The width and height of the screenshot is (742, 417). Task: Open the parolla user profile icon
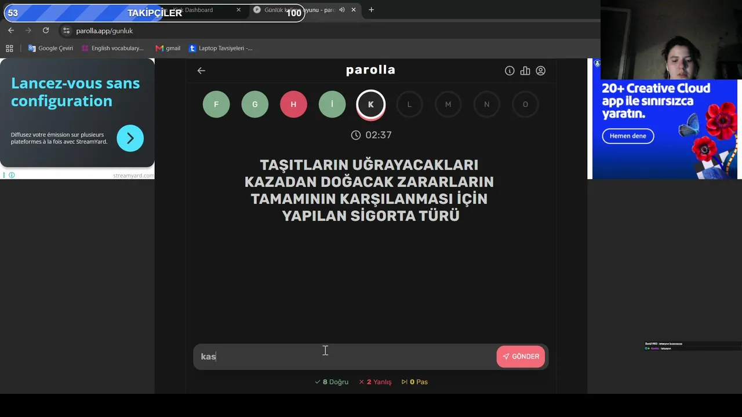coord(541,71)
